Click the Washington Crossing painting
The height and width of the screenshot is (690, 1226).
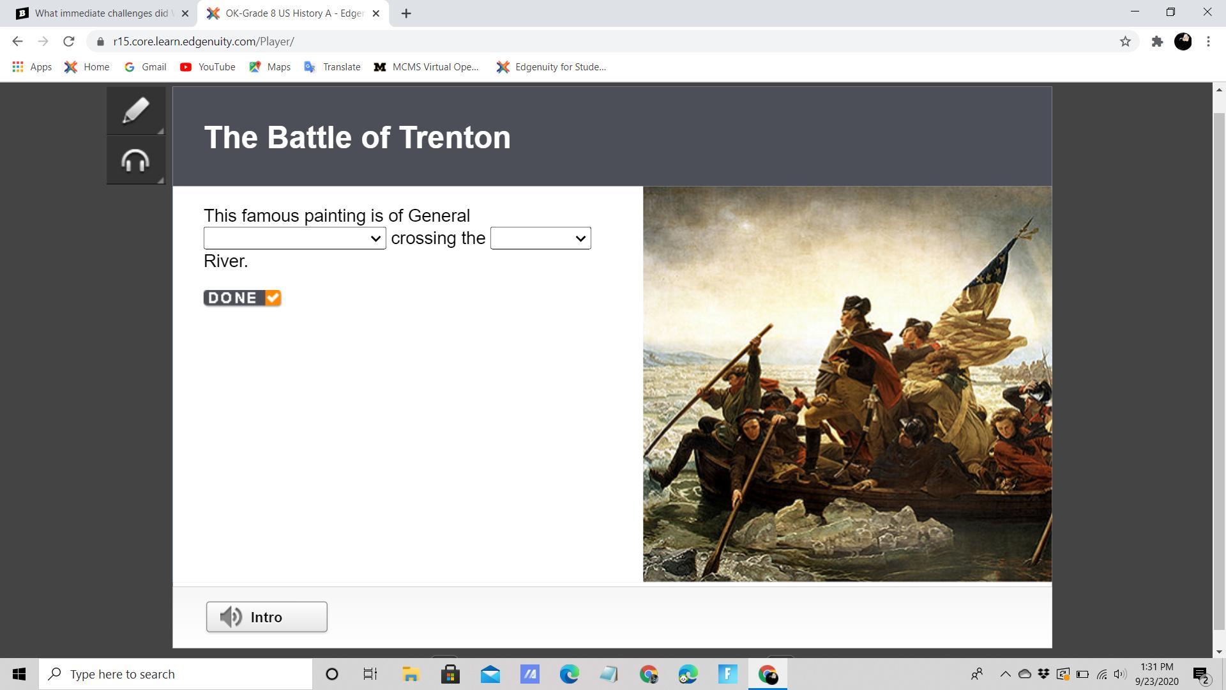click(x=847, y=384)
